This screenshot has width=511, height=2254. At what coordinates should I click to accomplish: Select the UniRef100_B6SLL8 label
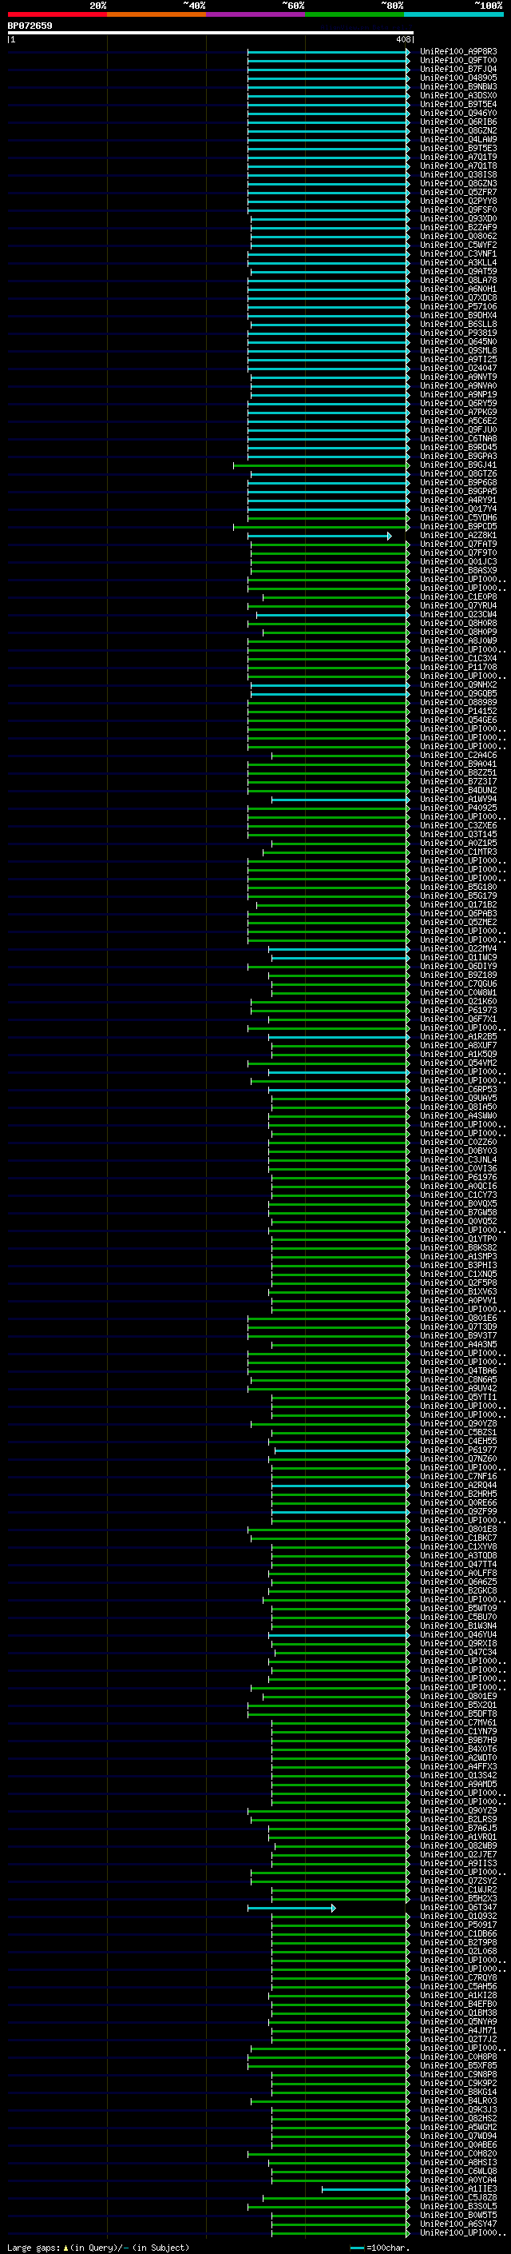[458, 324]
